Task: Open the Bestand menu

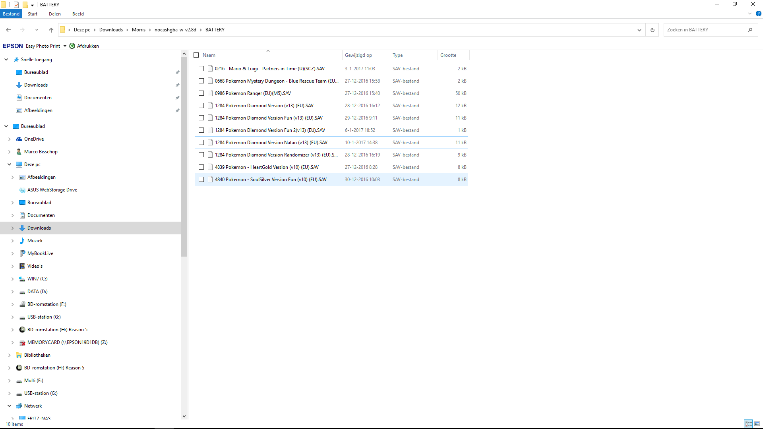Action: (x=11, y=14)
